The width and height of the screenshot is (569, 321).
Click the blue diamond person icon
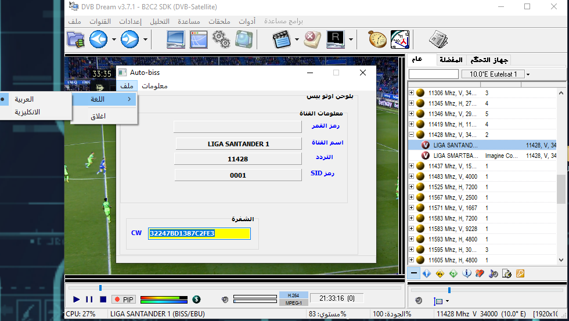(427, 273)
